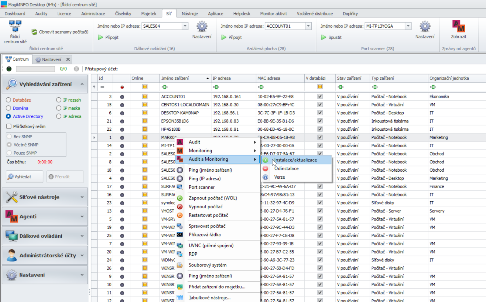Click the search progress bar
Screen dimensions: 486x302
tap(36, 69)
